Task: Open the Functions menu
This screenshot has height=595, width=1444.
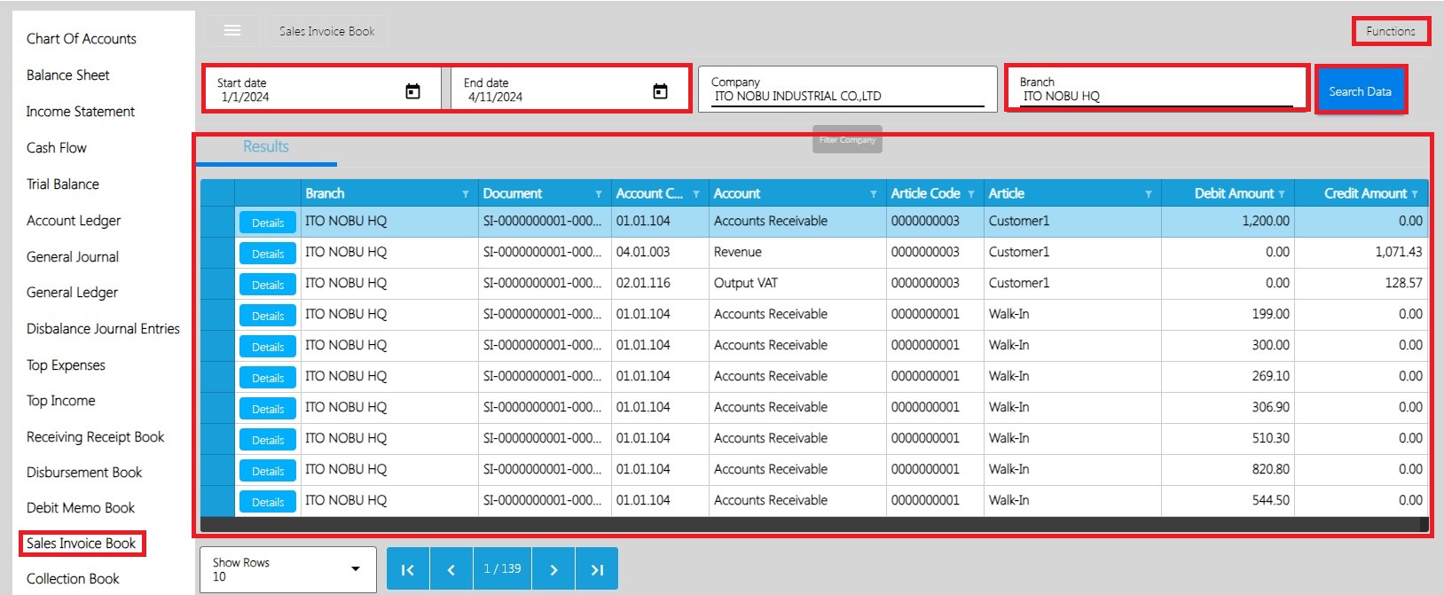Action: click(1391, 31)
